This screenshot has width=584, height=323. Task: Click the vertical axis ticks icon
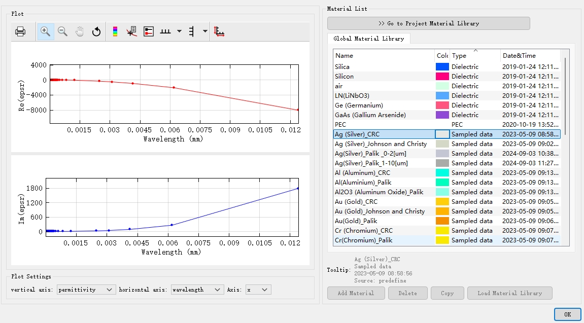point(191,31)
